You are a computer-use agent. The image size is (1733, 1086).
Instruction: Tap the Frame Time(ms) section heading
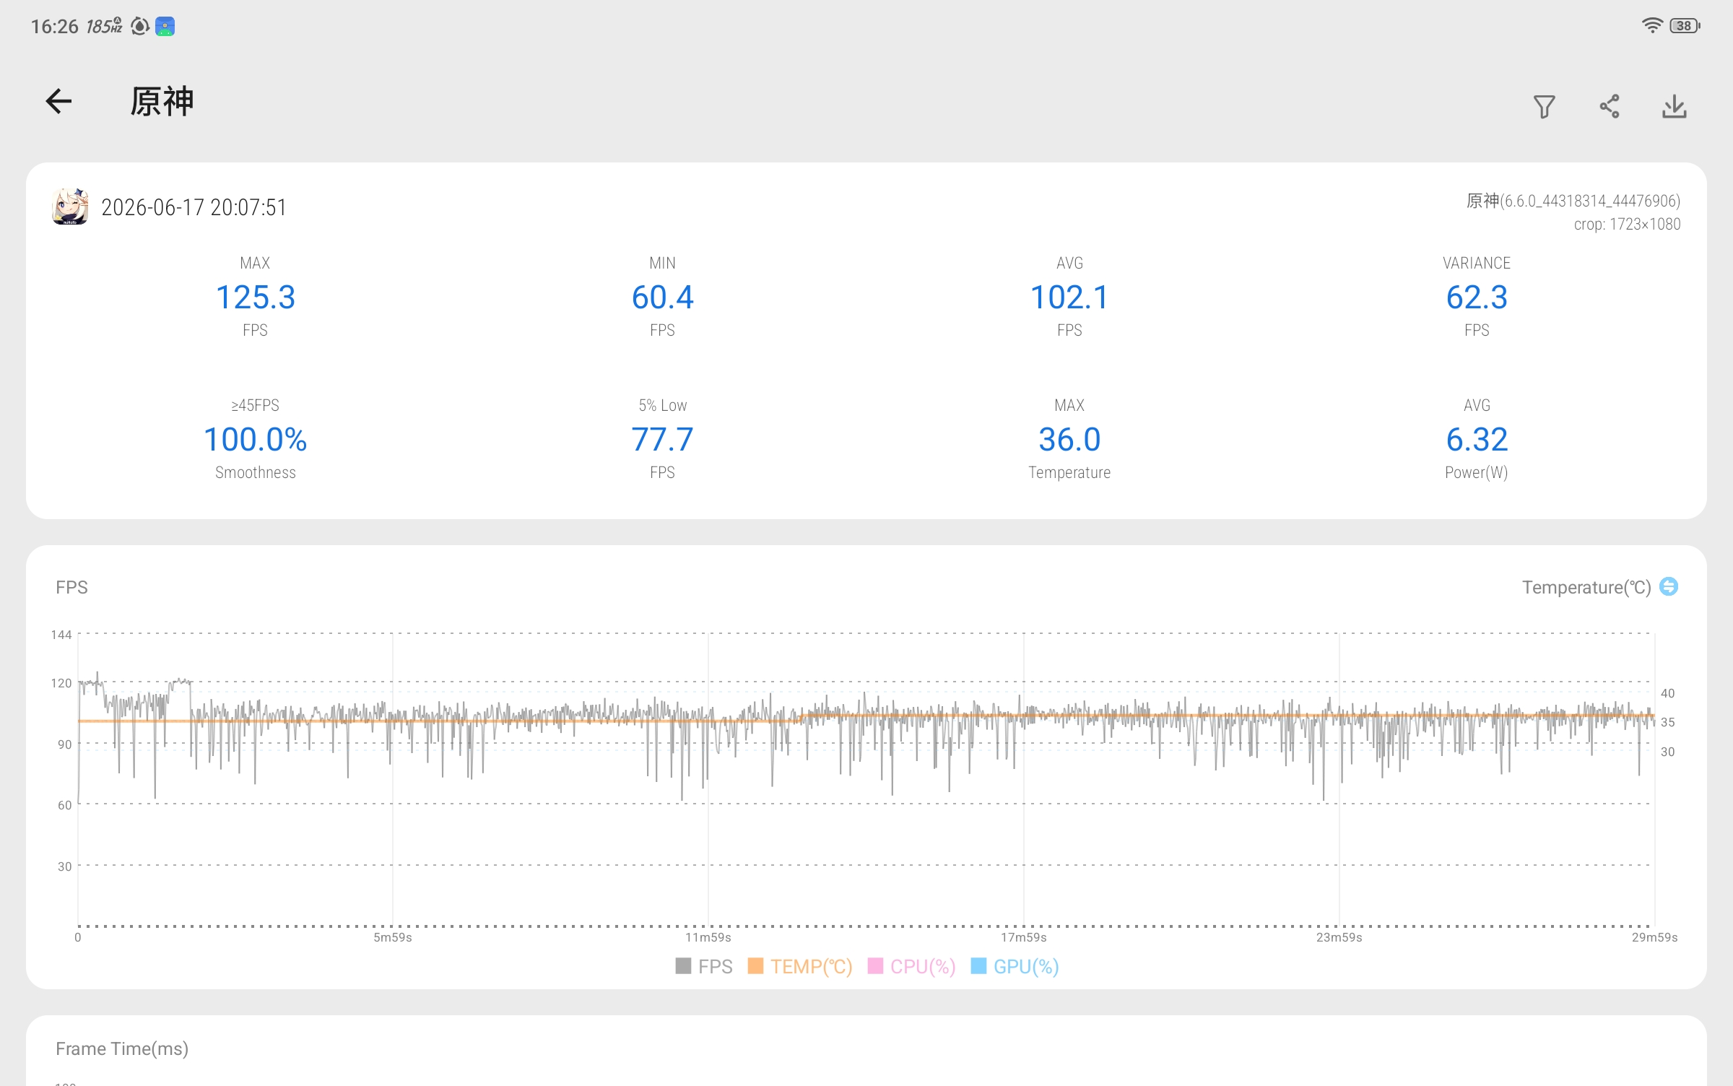point(122,1048)
